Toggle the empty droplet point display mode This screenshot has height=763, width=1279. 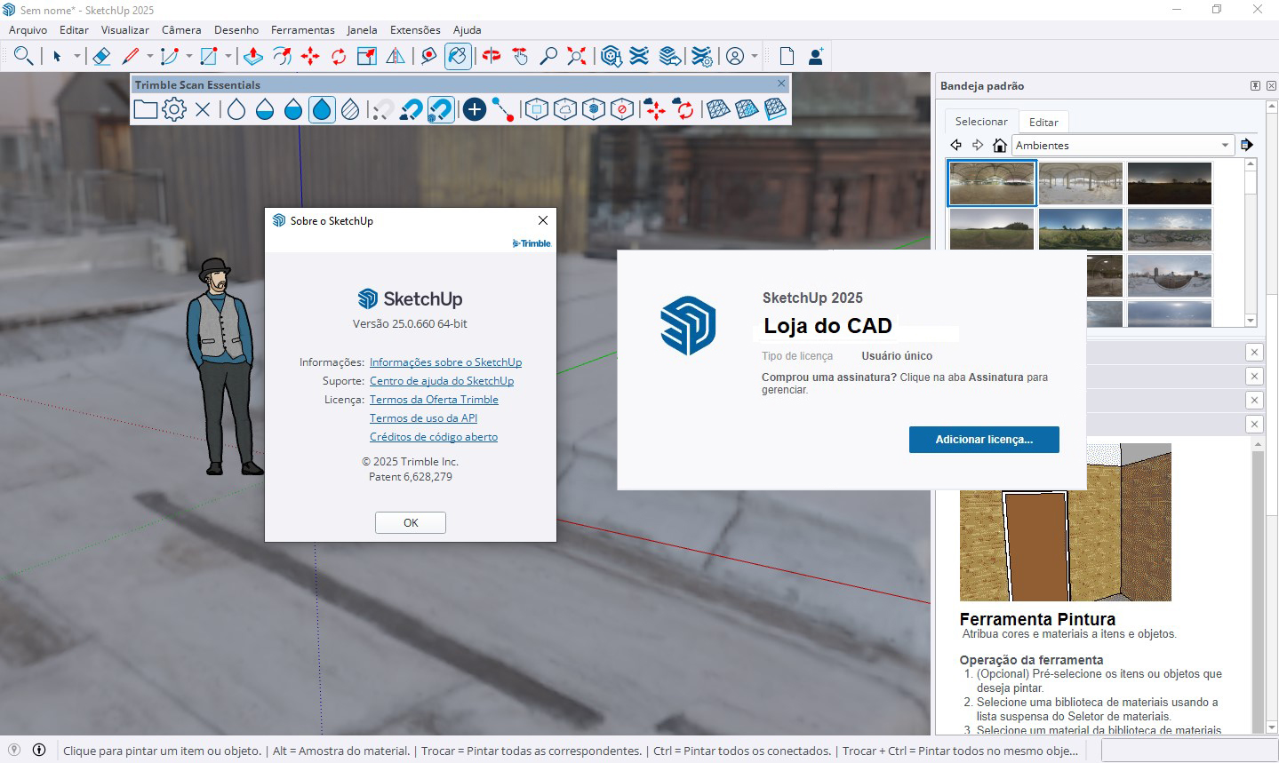(236, 109)
